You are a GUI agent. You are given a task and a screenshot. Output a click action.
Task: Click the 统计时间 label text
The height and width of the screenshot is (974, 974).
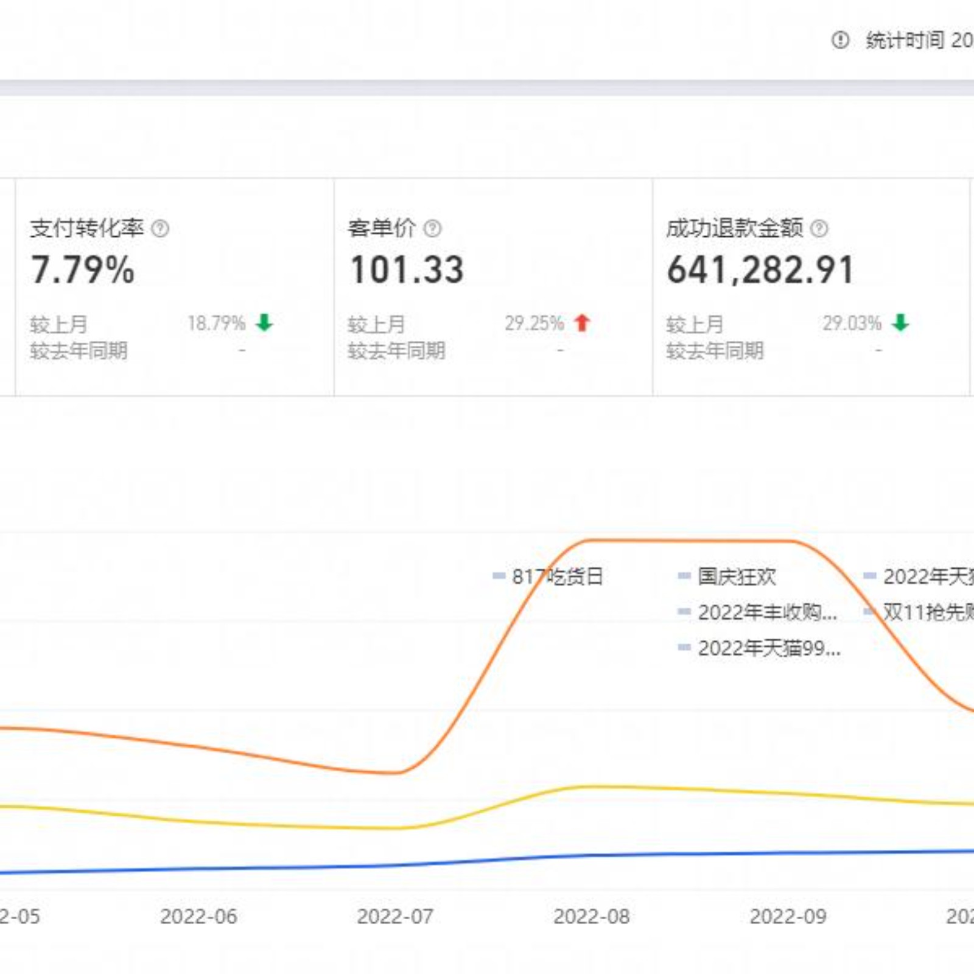point(905,40)
